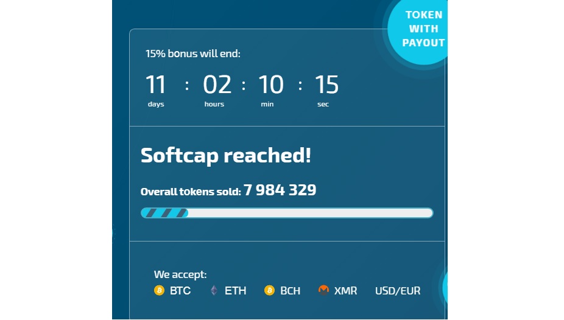The height and width of the screenshot is (320, 564).
Task: Click the striped filled part of progress bar
Action: pyautogui.click(x=164, y=213)
